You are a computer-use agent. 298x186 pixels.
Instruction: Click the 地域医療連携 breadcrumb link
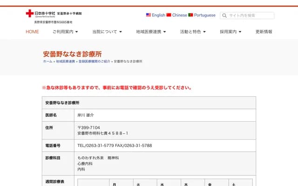[x=65, y=61]
